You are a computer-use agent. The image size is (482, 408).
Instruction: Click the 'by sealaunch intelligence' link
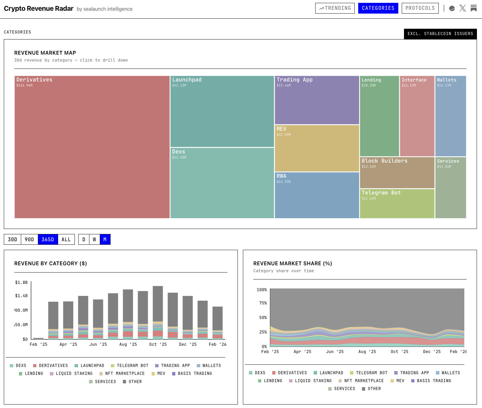click(105, 9)
